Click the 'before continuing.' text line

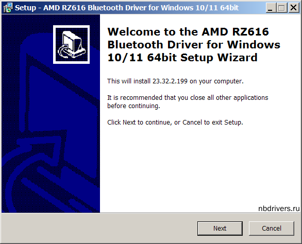133,106
